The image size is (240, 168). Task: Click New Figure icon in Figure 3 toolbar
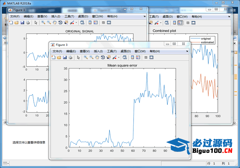pos(53,57)
